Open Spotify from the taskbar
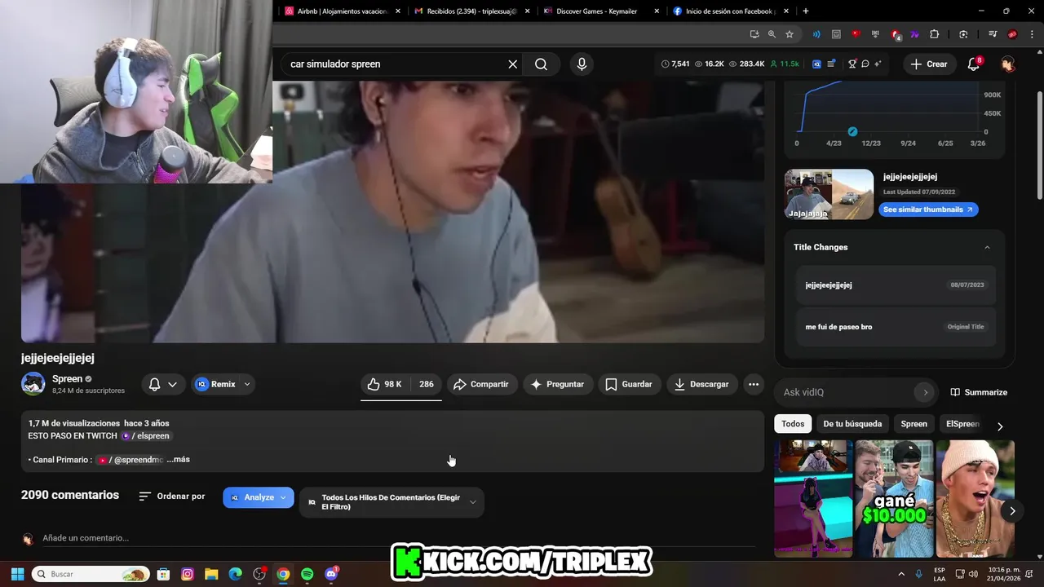Image resolution: width=1044 pixels, height=587 pixels. click(x=307, y=574)
